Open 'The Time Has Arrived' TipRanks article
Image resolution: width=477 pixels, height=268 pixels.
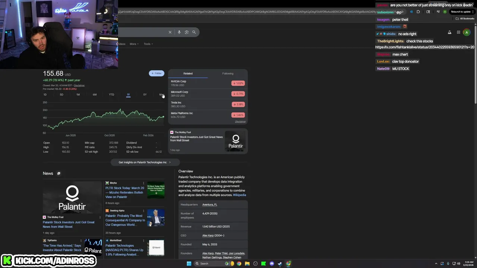click(62, 248)
